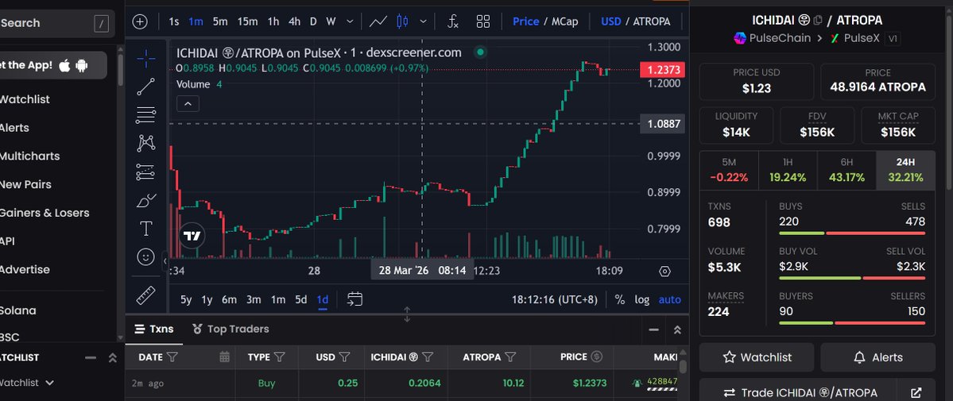Click the TradingView logo on chart

click(x=192, y=236)
